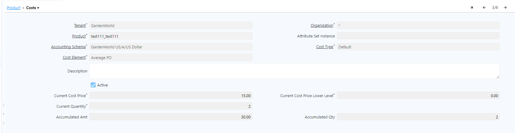Open the Organization label link
The image size is (515, 133).
point(322,26)
